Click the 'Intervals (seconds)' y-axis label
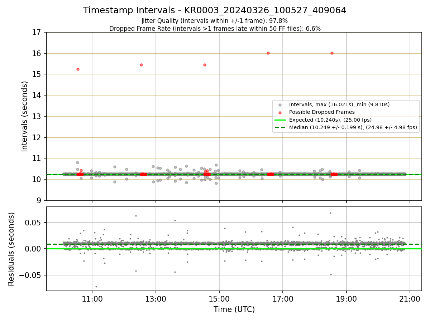 pos(25,116)
